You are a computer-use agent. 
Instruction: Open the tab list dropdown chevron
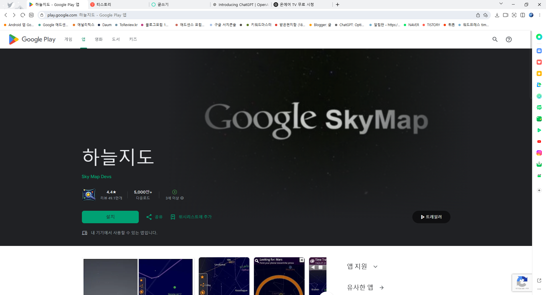click(x=501, y=4)
